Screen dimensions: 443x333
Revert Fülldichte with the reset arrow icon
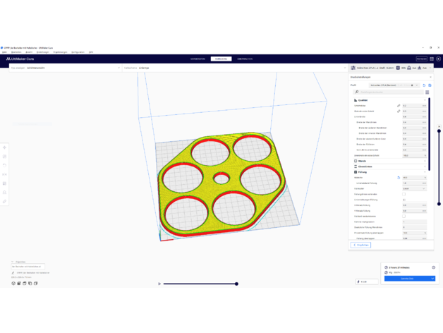(399, 178)
